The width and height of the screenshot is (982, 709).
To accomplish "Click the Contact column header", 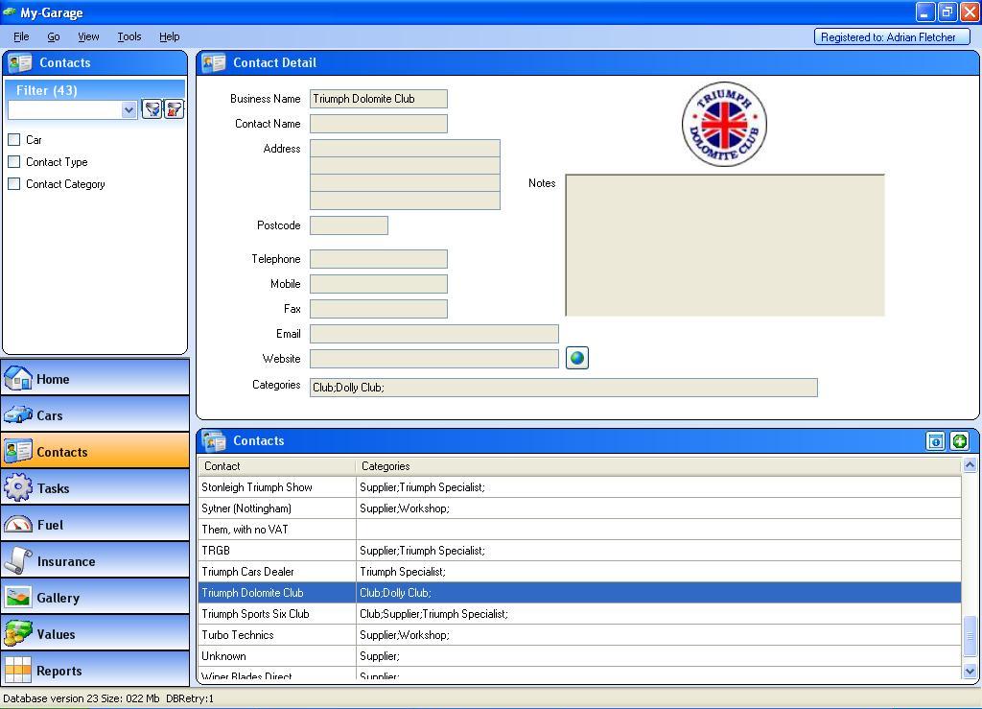I will (276, 466).
